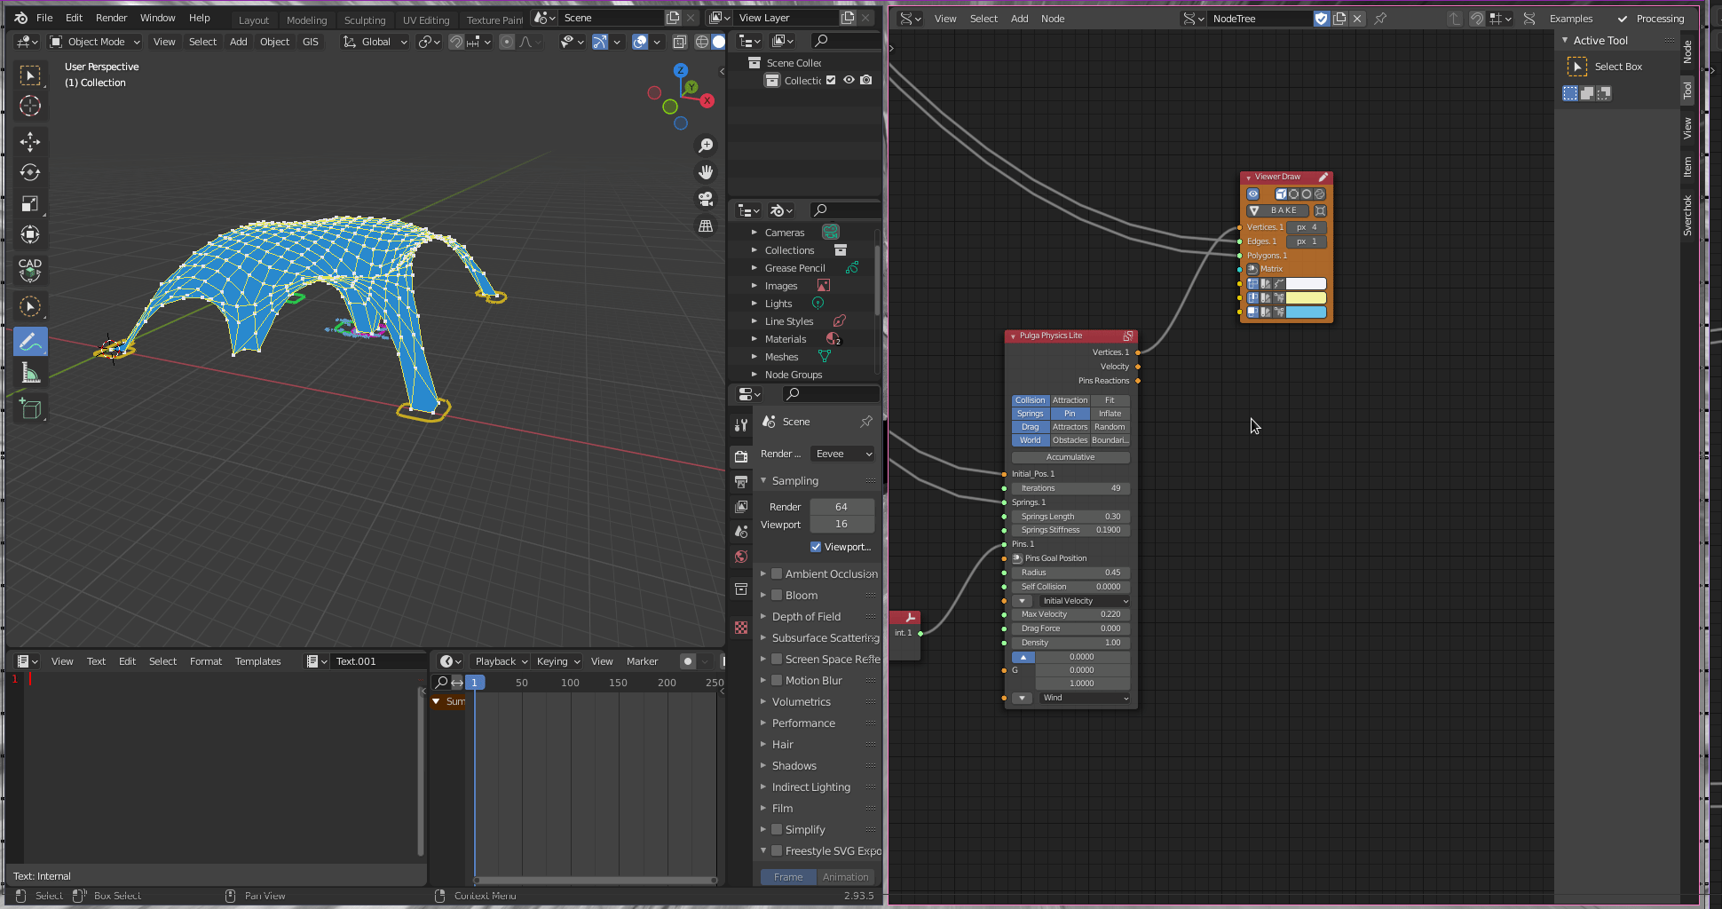Open the Render menu
The height and width of the screenshot is (909, 1722).
point(111,18)
